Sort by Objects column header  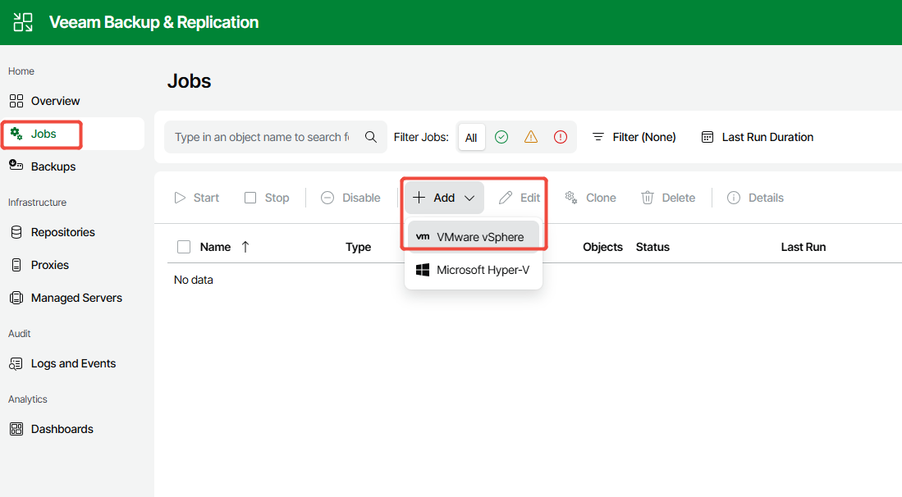coord(602,247)
